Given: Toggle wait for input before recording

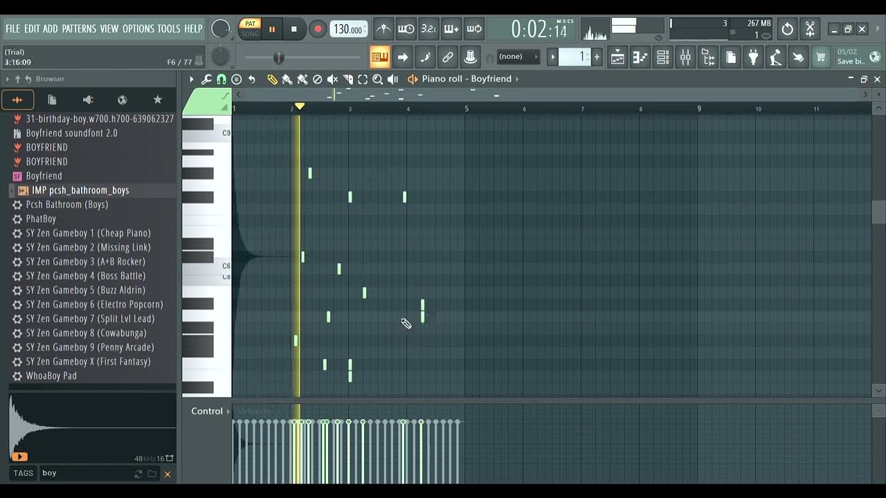Looking at the screenshot, I should point(406,28).
